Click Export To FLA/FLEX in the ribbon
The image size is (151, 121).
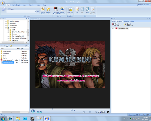point(56,11)
